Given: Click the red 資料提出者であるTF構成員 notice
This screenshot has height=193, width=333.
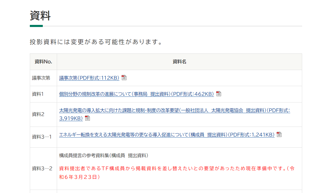Looking at the screenshot, I should pyautogui.click(x=177, y=173).
